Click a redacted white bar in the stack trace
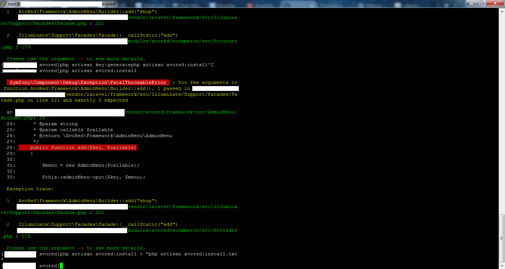 coord(72,207)
